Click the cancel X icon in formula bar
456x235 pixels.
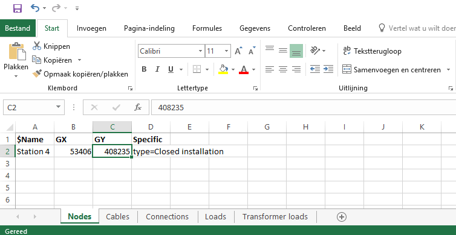coord(94,107)
